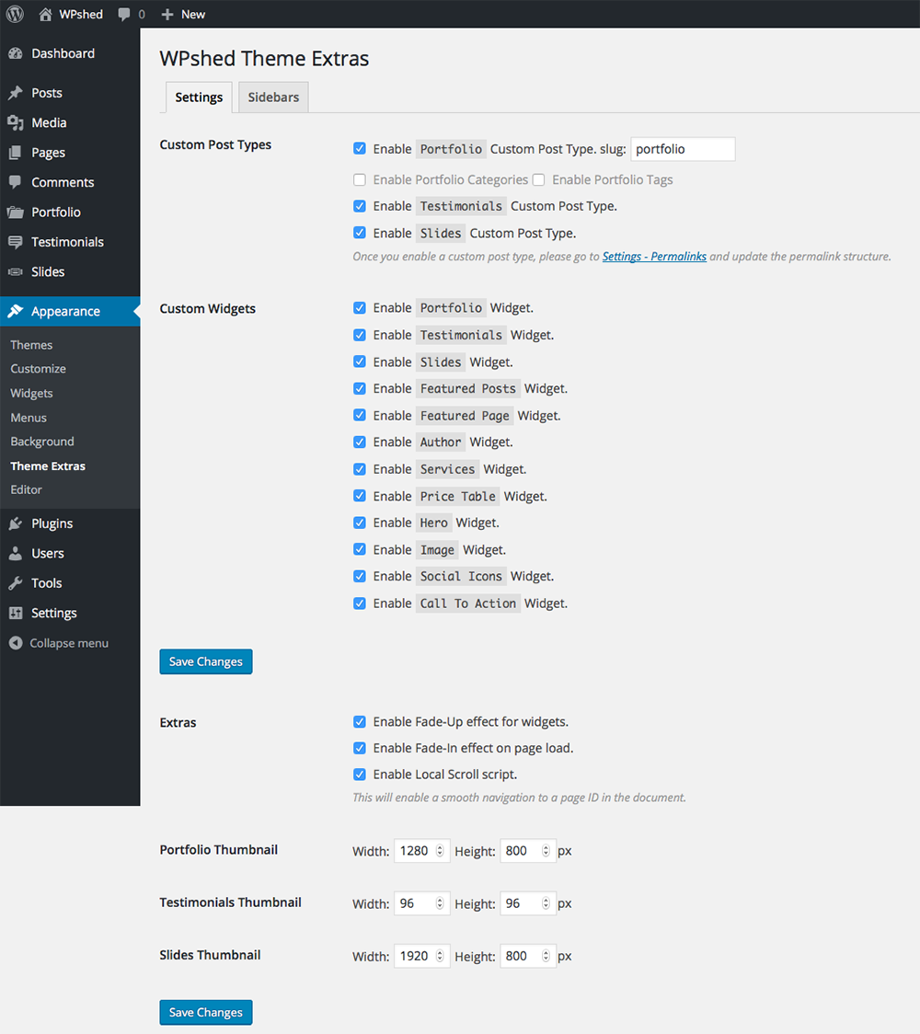This screenshot has height=1034, width=920.
Task: Select the Settings tab
Action: pos(199,97)
